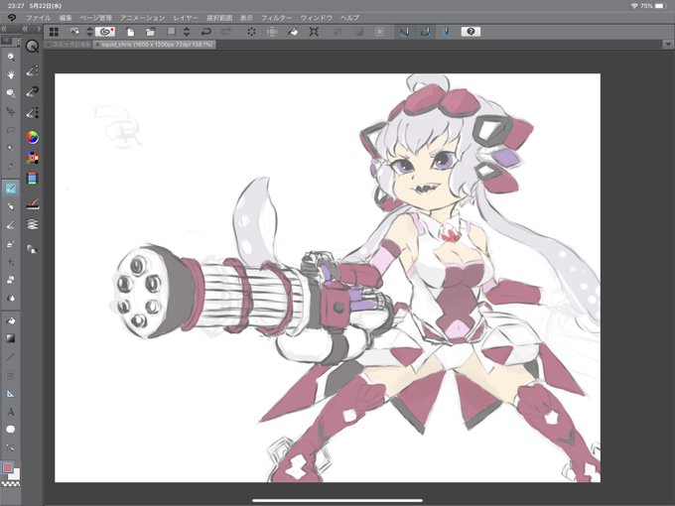Open the Color Wheel panel
Screen dimensions: 675x506
33,137
